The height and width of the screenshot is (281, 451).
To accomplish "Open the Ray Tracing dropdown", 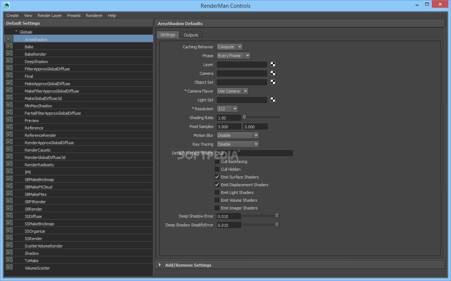I will [x=237, y=144].
